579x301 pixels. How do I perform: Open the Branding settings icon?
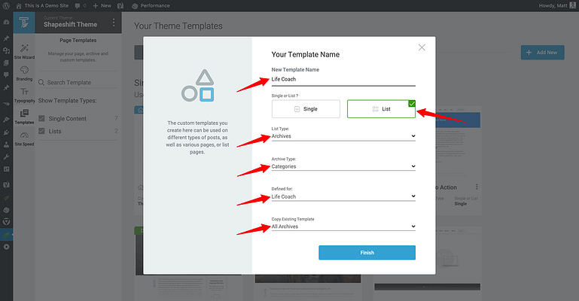tap(24, 73)
